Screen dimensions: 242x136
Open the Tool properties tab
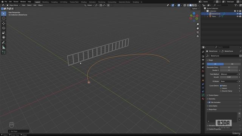[203, 52]
